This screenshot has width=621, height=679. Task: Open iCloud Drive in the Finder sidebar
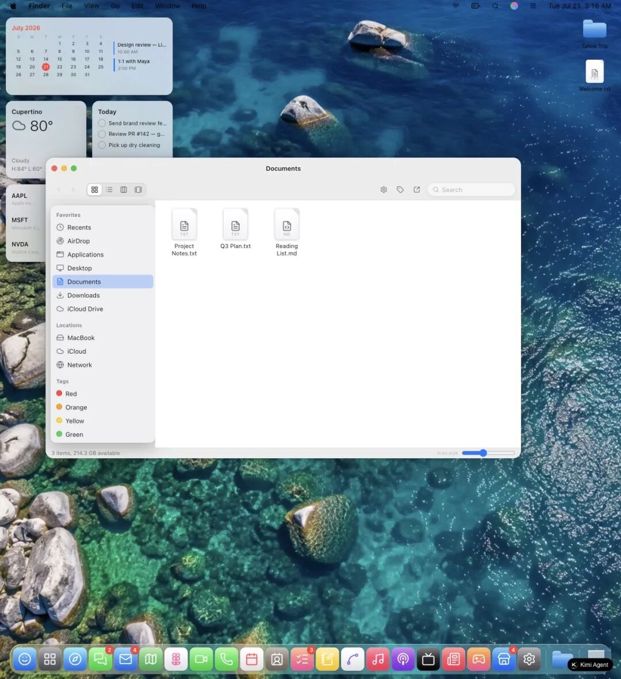tap(102, 309)
